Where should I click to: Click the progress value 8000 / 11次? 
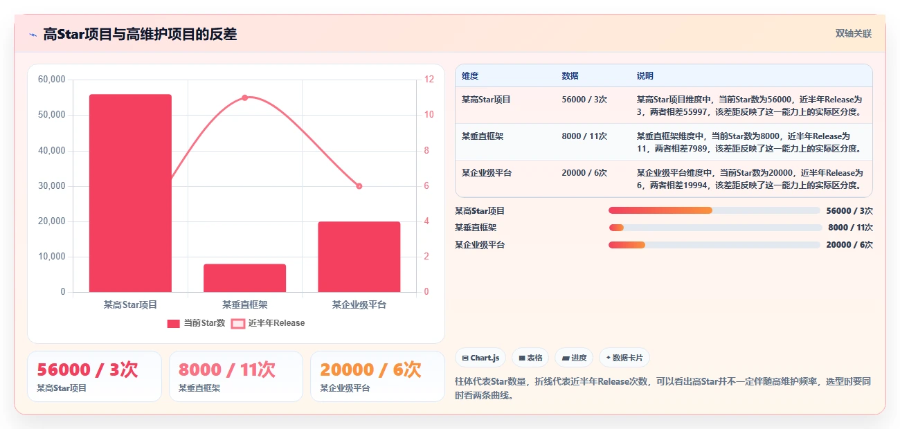[850, 228]
